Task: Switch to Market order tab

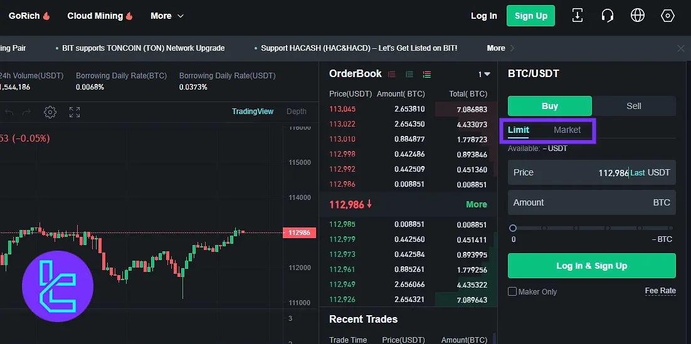Action: pyautogui.click(x=567, y=130)
